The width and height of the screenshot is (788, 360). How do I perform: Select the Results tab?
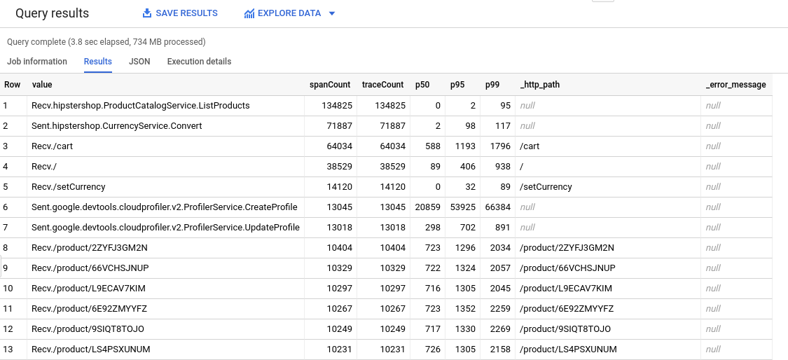point(98,62)
